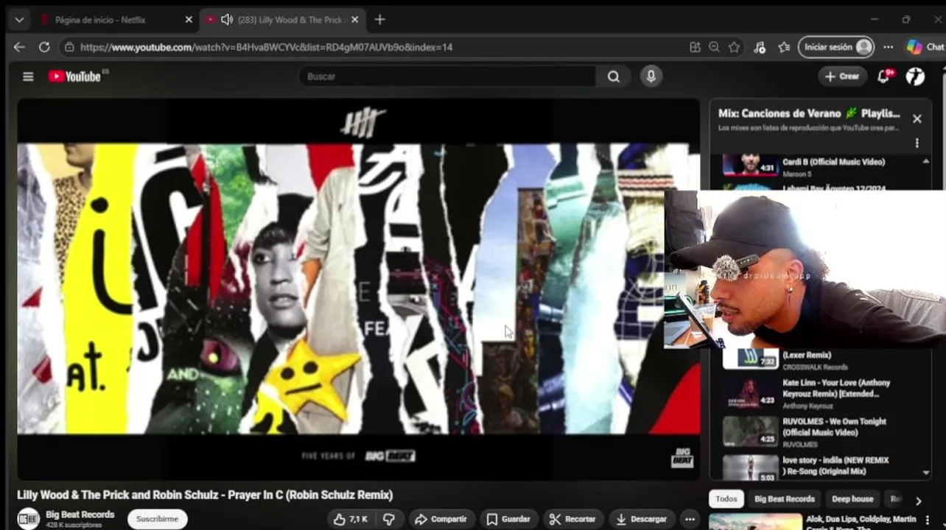The width and height of the screenshot is (946, 530).
Task: Clip the video with Recortar
Action: click(572, 519)
